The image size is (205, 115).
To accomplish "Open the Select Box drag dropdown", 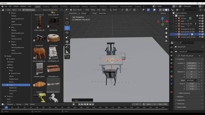I will coord(103,13).
